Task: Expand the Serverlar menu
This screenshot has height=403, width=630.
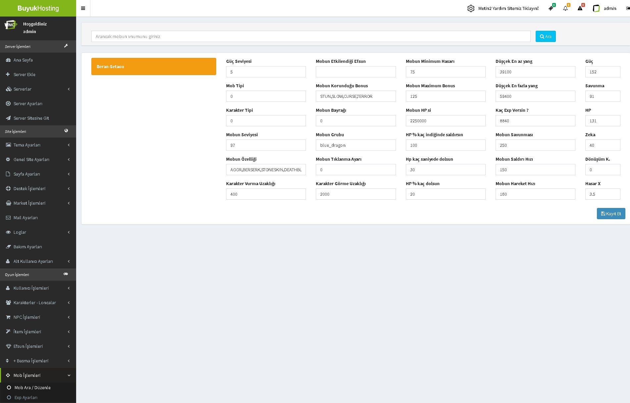Action: pos(38,89)
